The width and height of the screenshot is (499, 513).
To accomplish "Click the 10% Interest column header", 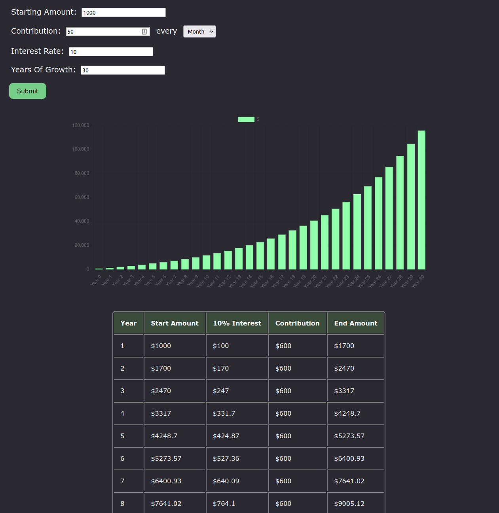I will (x=237, y=323).
